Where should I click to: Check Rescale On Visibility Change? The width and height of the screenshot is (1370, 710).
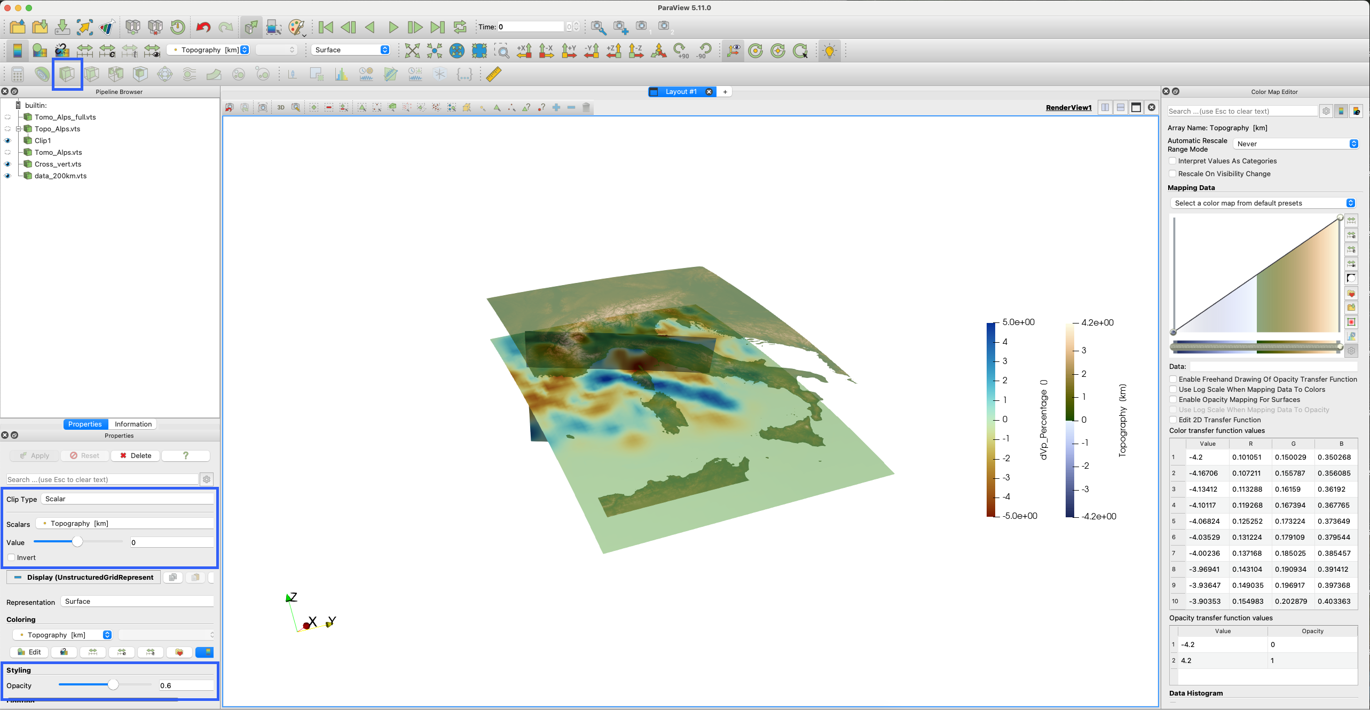coord(1172,173)
